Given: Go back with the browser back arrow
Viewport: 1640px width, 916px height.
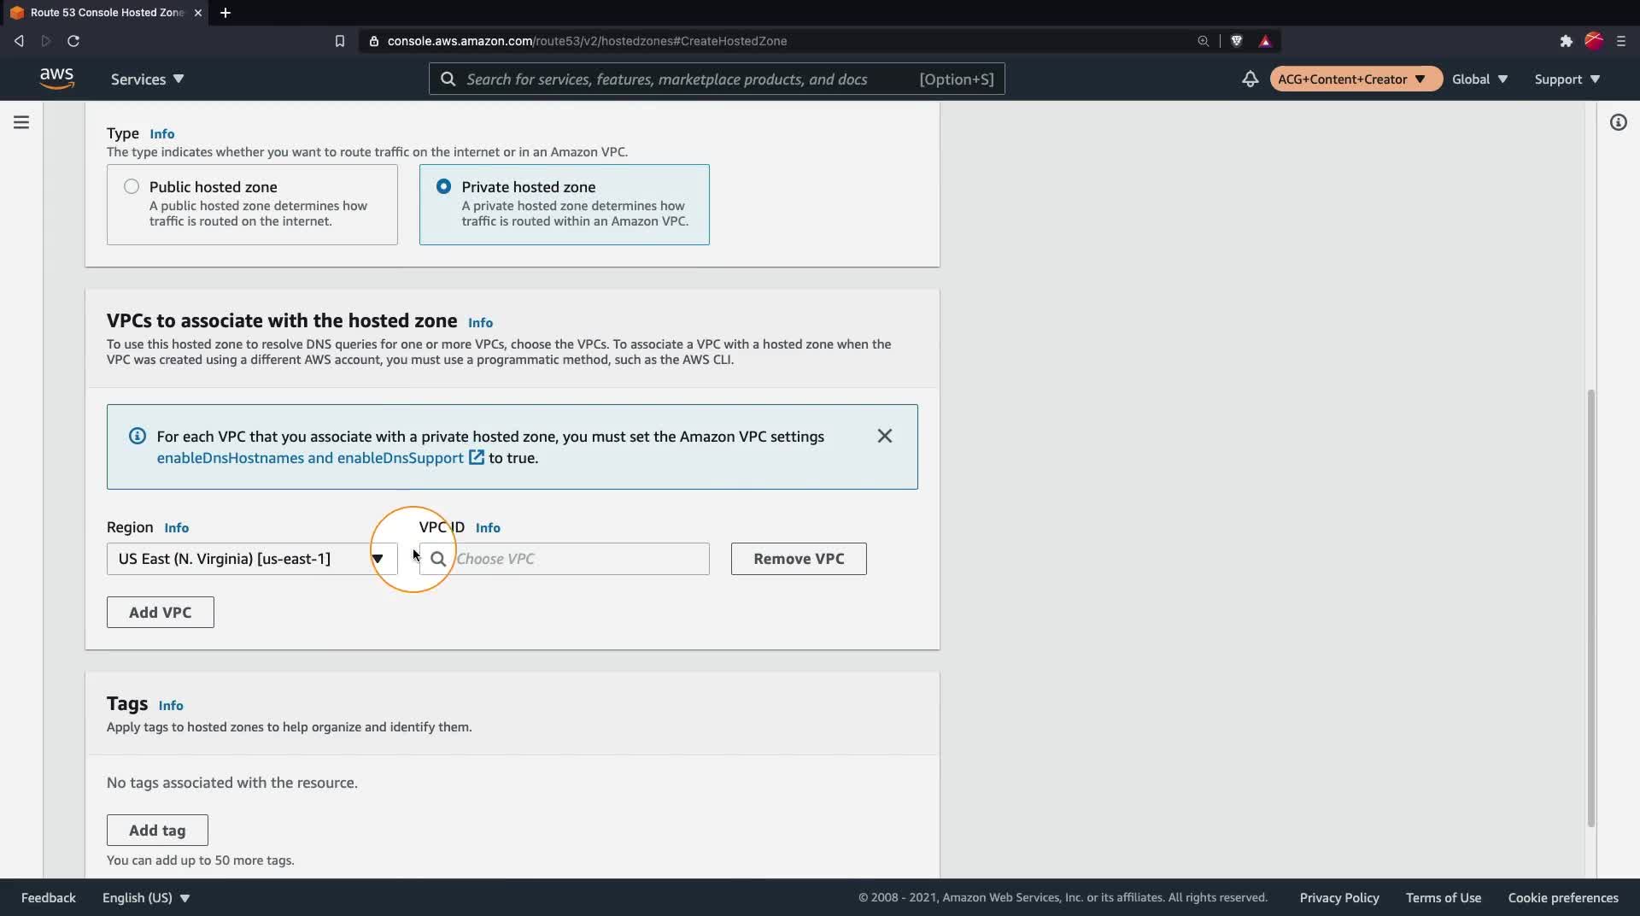Looking at the screenshot, I should [x=19, y=41].
